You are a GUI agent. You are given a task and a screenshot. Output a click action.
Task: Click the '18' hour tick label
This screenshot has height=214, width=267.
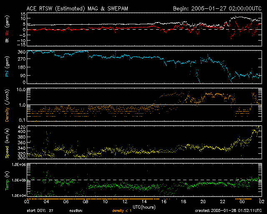pos(184,202)
